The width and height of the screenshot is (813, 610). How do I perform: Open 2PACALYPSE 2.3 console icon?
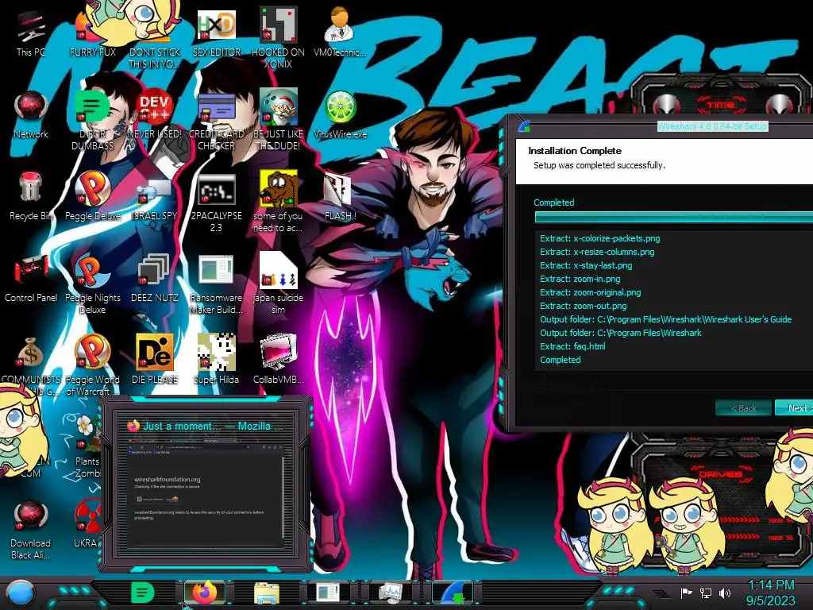coord(217,203)
